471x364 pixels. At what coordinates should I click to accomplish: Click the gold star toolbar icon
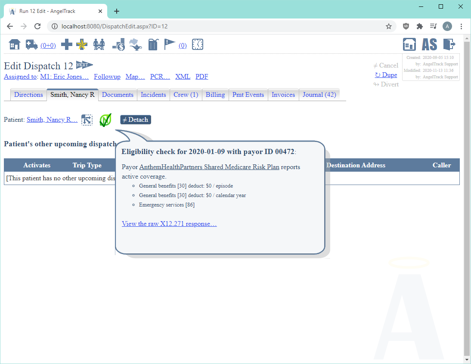click(x=81, y=44)
